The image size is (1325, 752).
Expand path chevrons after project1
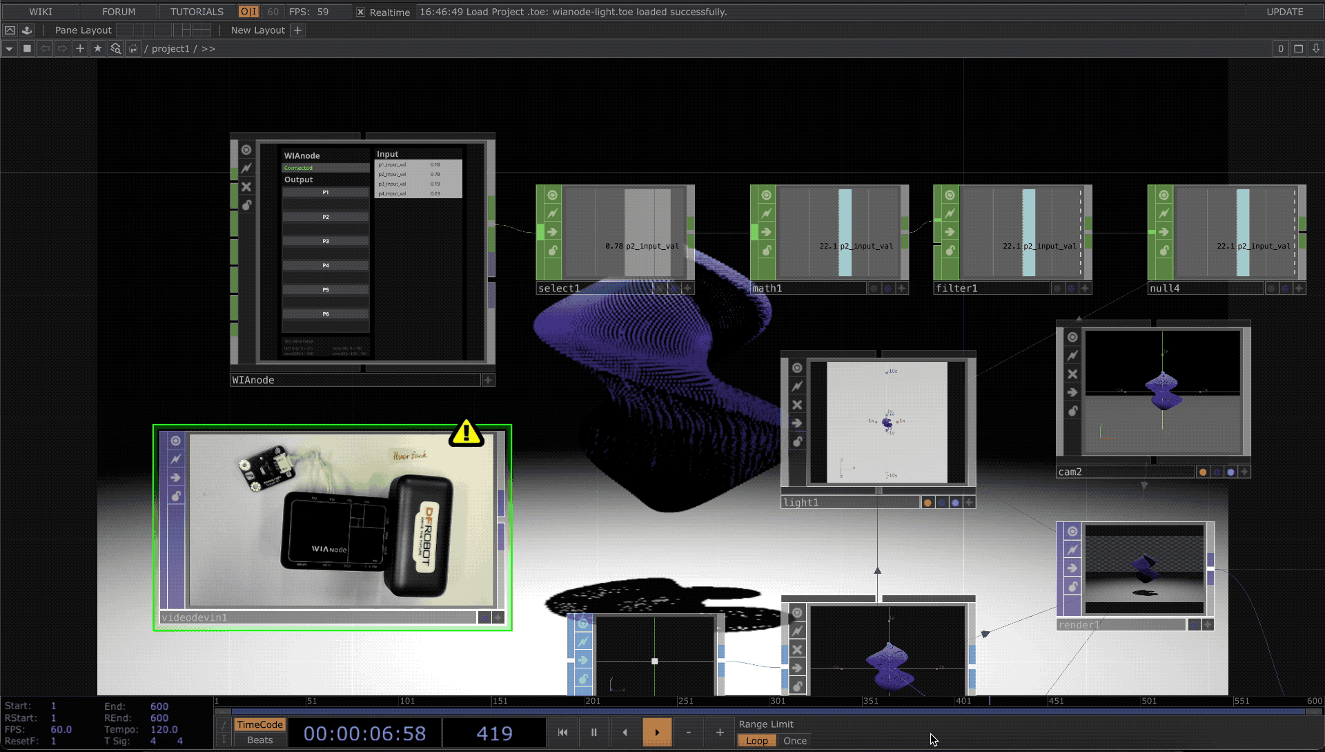point(208,49)
